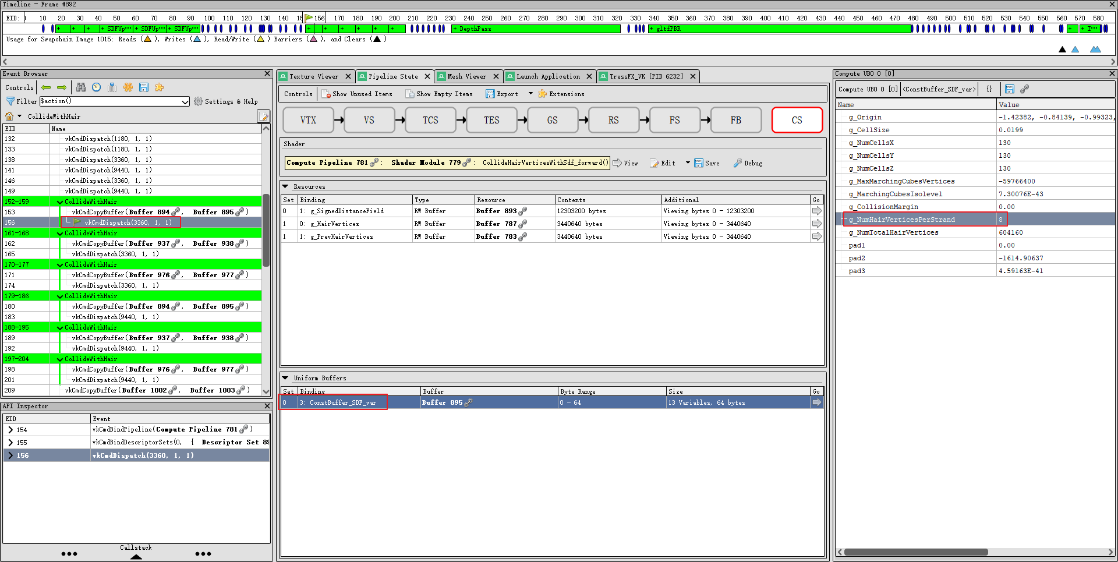
Task: Select the VS pipeline stage
Action: click(x=369, y=120)
